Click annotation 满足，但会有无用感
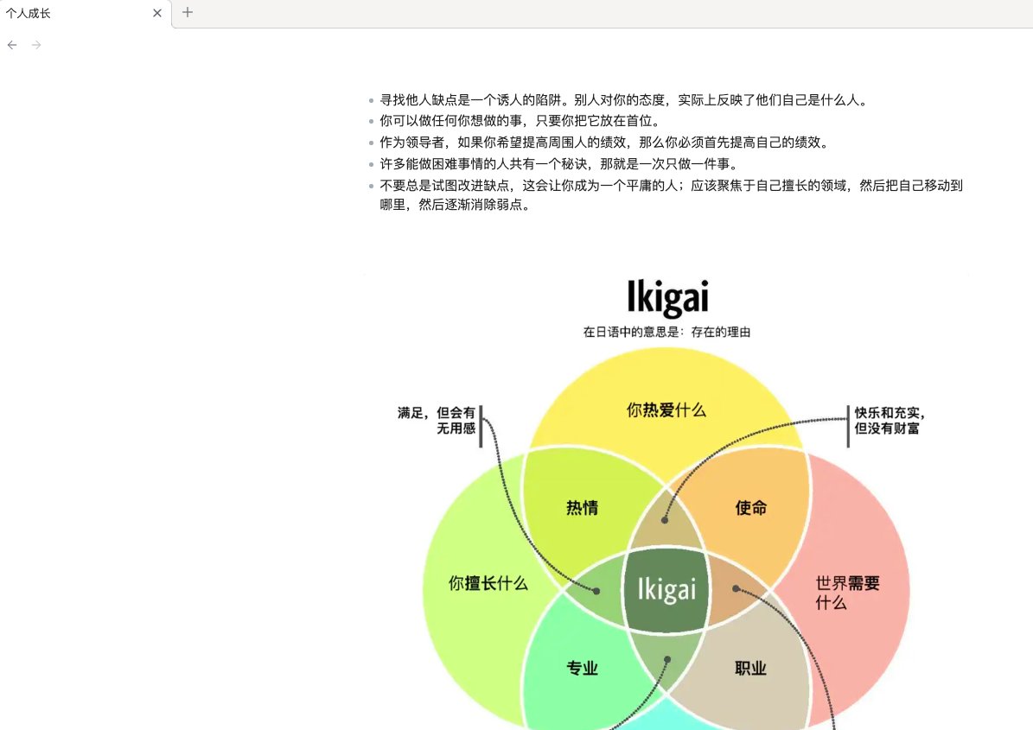 [437, 421]
